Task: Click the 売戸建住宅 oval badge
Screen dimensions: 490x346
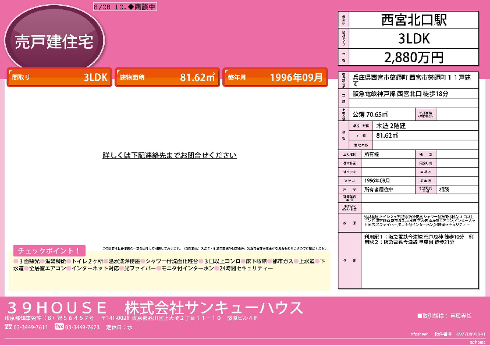Action: click(54, 41)
